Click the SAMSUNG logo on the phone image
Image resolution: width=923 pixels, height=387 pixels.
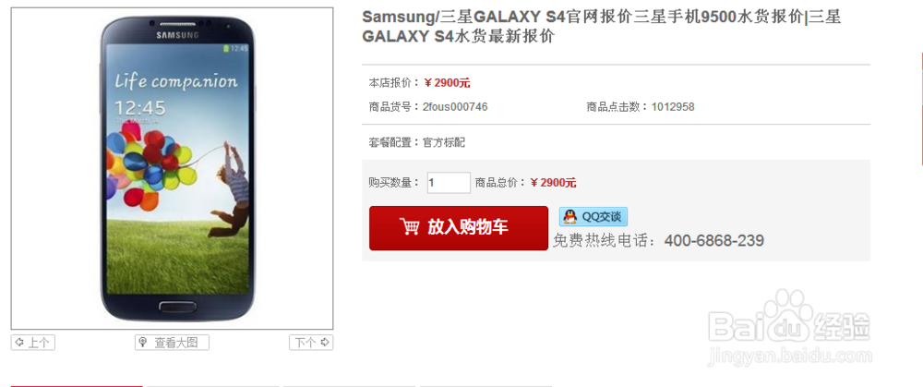click(x=177, y=35)
